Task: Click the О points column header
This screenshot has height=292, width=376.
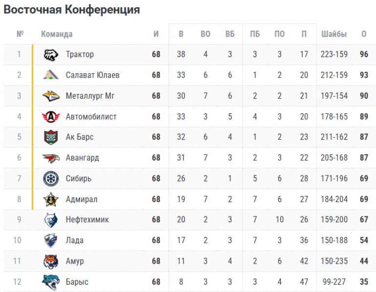Action: pos(364,34)
